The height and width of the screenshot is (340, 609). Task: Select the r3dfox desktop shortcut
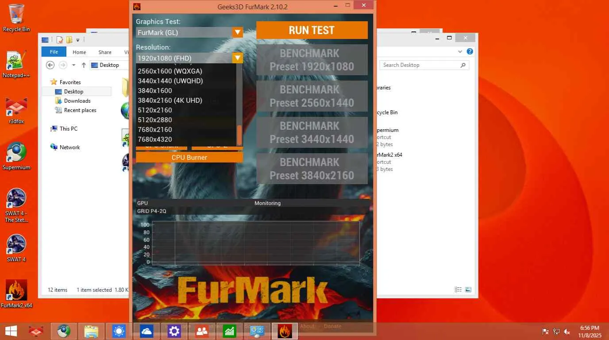pos(16,111)
